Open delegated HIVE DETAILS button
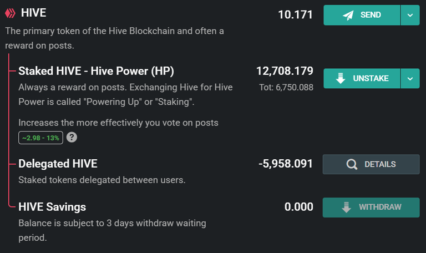 pos(371,164)
